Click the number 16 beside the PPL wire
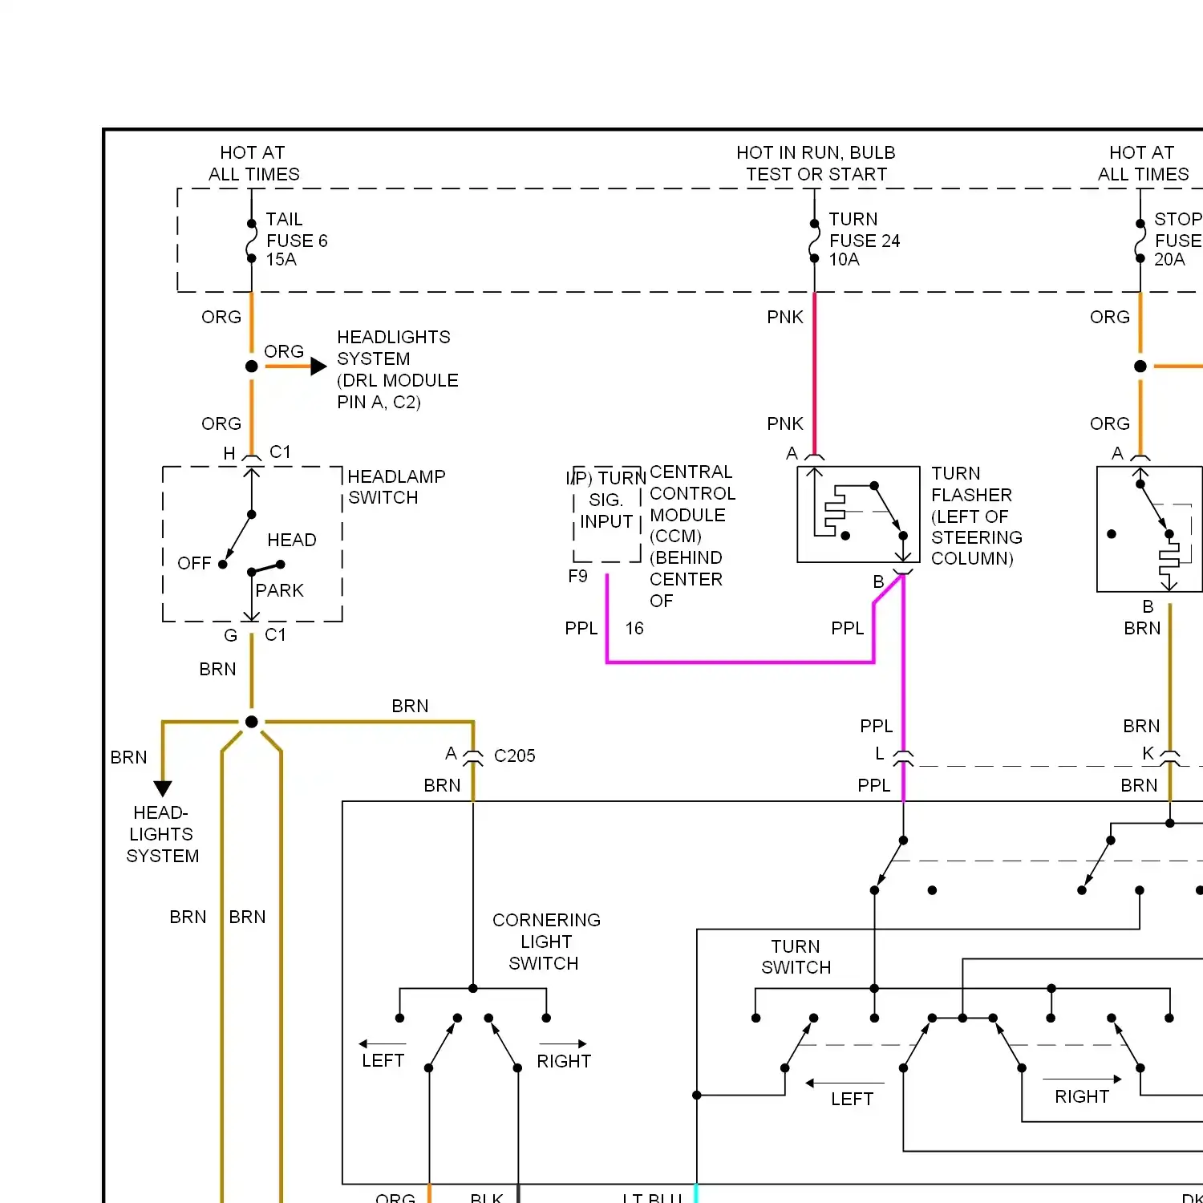The image size is (1203, 1203). [634, 629]
